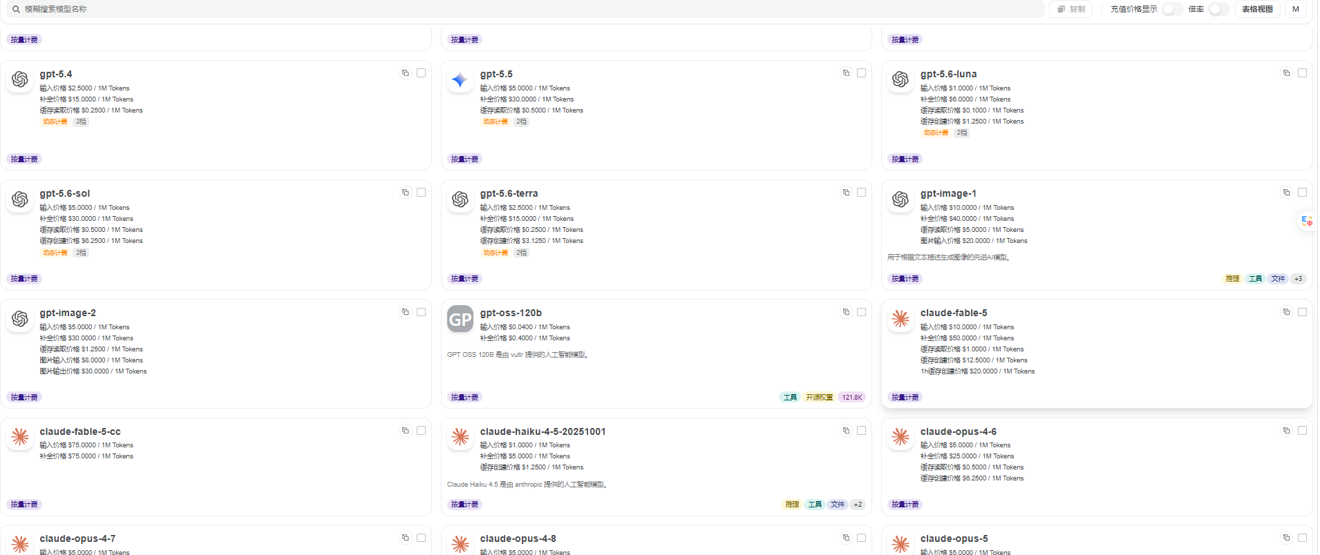The height and width of the screenshot is (555, 1320).
Task: Select the gpt-5.6-sol checkbox
Action: tap(421, 193)
